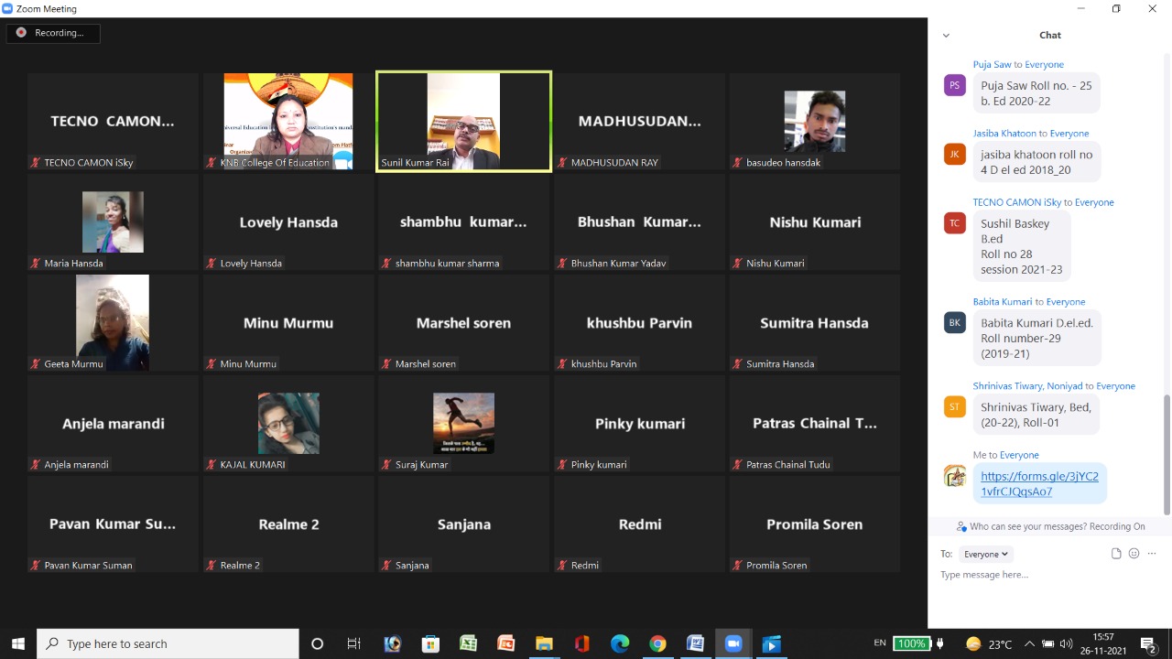Click muted mic icon on Promila Soren tile

point(738,565)
